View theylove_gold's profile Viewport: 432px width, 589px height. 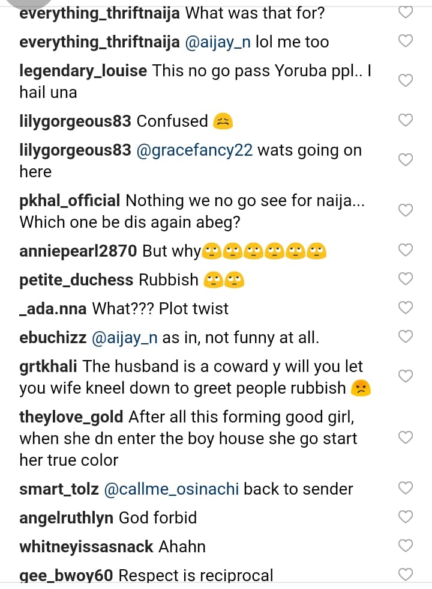coord(71,417)
